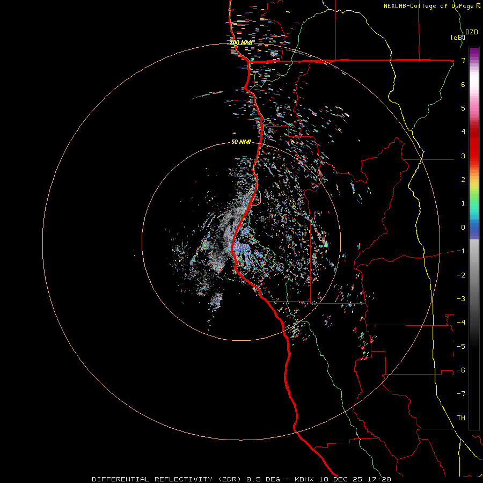This screenshot has width=483, height=483.
Task: Click the [dB] units label
Action: [458, 37]
